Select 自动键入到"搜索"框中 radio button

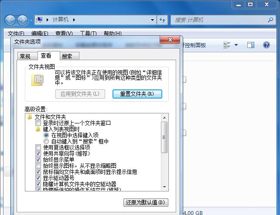[46, 142]
